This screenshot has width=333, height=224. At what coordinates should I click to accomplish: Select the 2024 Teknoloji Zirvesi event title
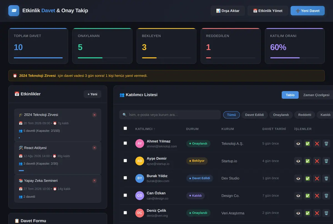tap(38, 115)
